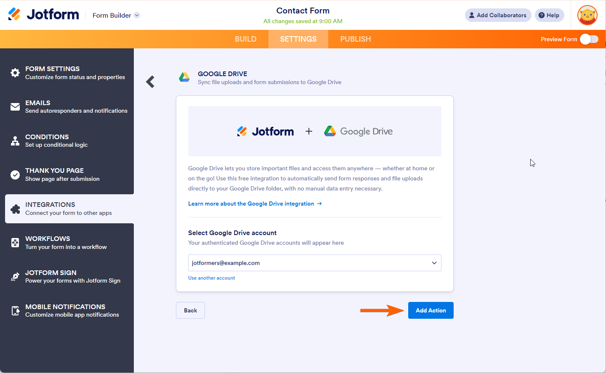The width and height of the screenshot is (606, 373).
Task: Click the Mobile Notifications phone icon
Action: (15, 311)
